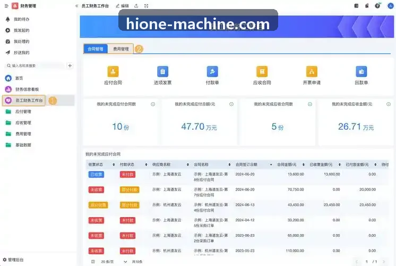Sort by the 已收票金额/元 column
Viewport: 396px width, 266px height.
click(x=339, y=164)
